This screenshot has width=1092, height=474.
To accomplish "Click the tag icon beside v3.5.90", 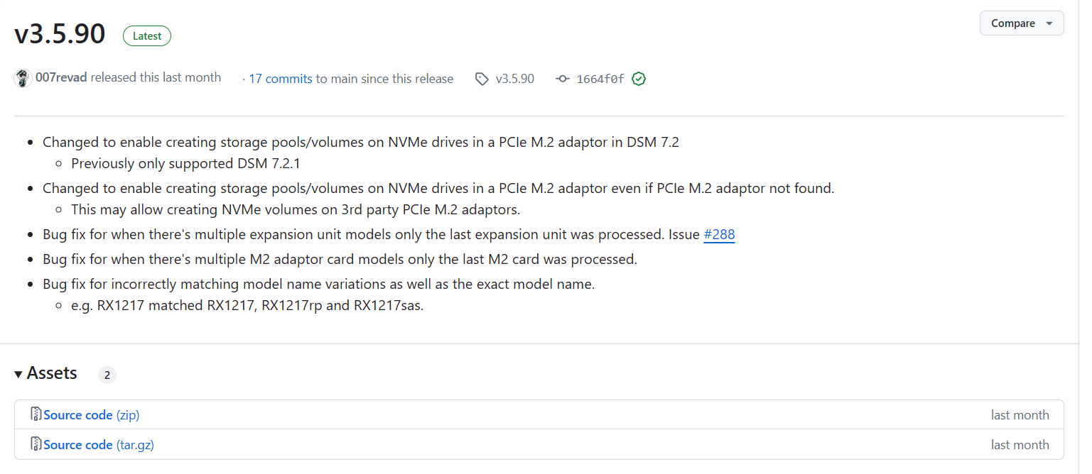I will tap(482, 79).
